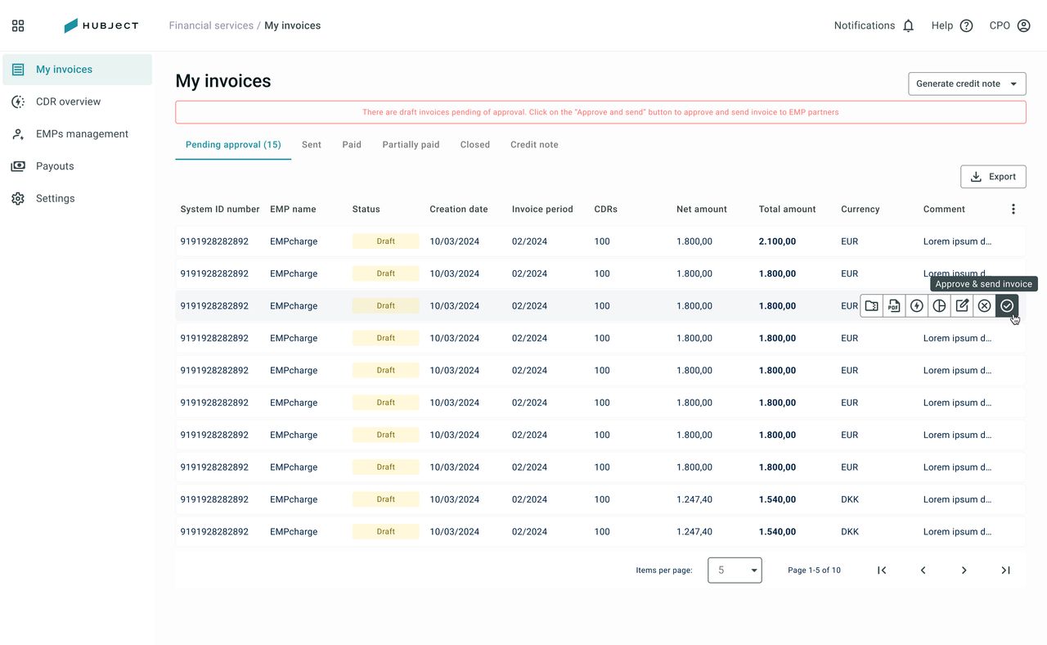The image size is (1047, 645).
Task: Click the zip folder icon in row actions
Action: [872, 306]
